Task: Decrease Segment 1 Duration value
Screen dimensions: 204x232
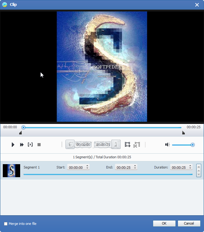Action: (190, 169)
